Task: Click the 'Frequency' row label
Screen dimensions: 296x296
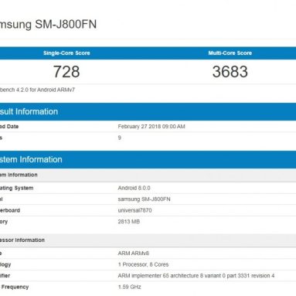Action: click(15, 287)
